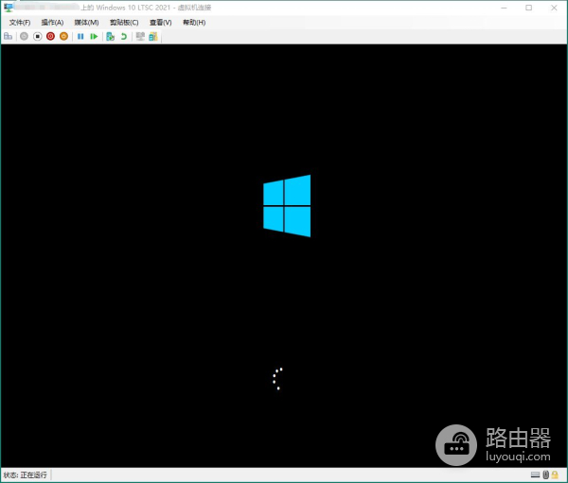This screenshot has width=568, height=483.
Task: Click the keyboard status bar icon
Action: [535, 474]
